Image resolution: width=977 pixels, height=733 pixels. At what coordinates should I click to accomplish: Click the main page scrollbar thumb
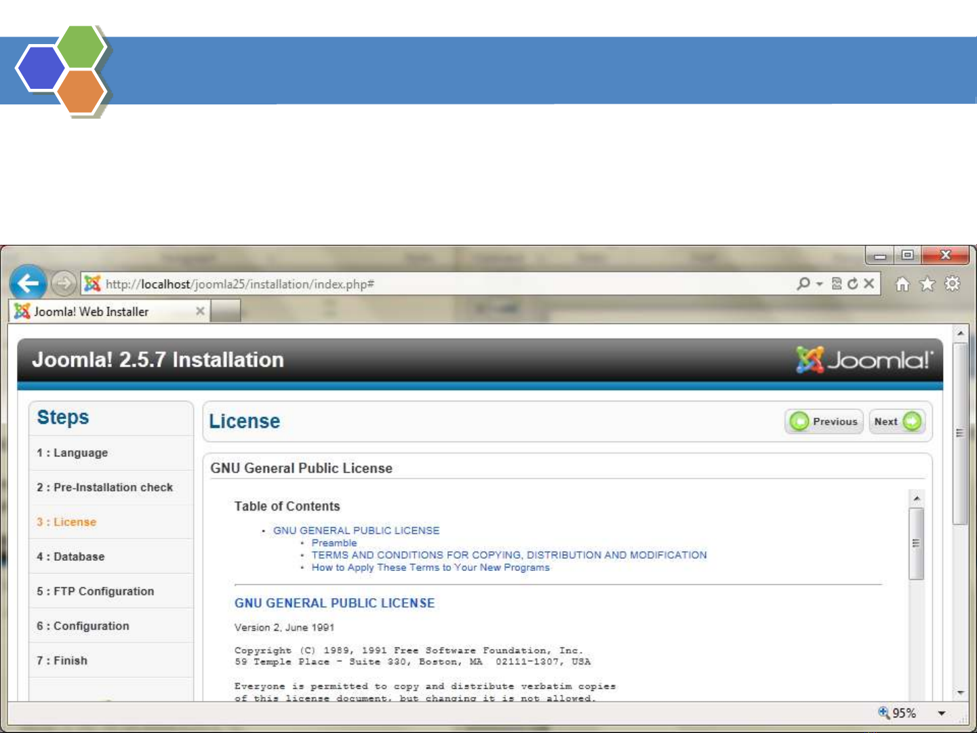pos(960,433)
